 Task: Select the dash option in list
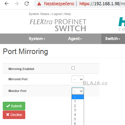[x=78, y=97]
